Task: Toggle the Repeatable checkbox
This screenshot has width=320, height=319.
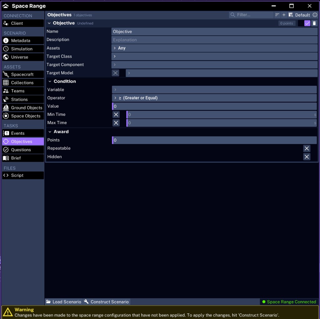Action: point(307,148)
